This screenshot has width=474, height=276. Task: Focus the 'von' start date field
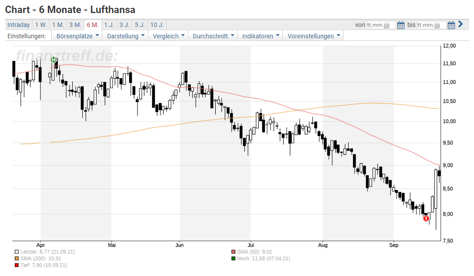381,25
